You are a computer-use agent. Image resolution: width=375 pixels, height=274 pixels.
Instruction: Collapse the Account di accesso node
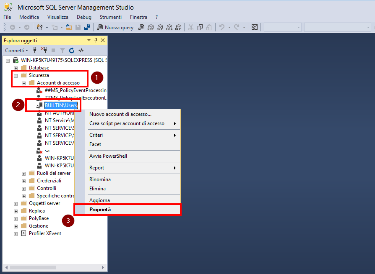[x=23, y=84]
